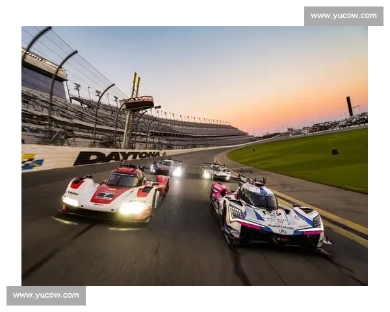Click the rear wing of the white and blue car
This screenshot has height=312, width=390.
252,179
